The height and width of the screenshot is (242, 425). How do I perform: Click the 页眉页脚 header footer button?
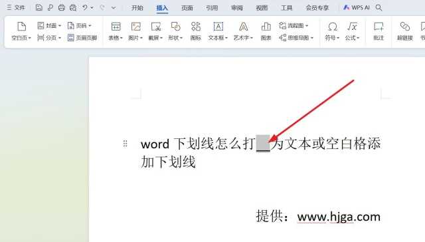pyautogui.click(x=82, y=38)
